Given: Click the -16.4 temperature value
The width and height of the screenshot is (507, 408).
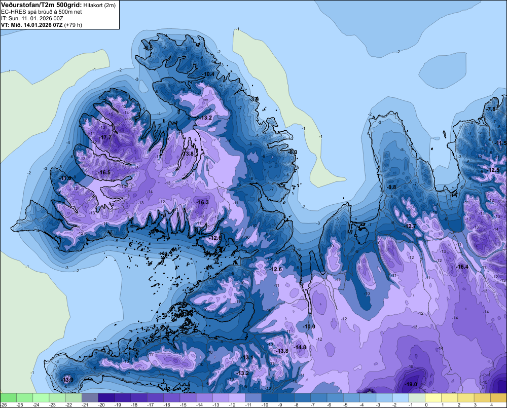Looking at the screenshot, I should click(x=462, y=267).
